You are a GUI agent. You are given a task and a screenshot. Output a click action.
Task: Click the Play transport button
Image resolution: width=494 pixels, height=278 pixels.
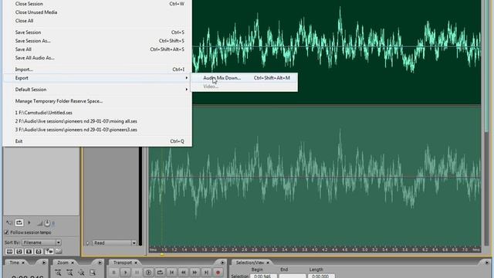click(x=125, y=273)
